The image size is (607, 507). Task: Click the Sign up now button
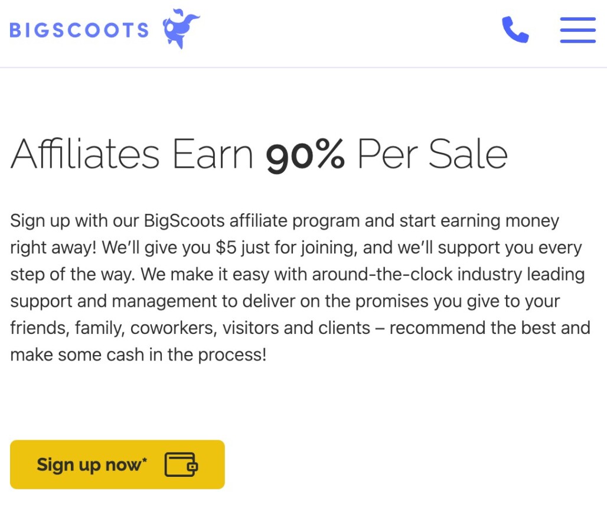click(x=118, y=464)
